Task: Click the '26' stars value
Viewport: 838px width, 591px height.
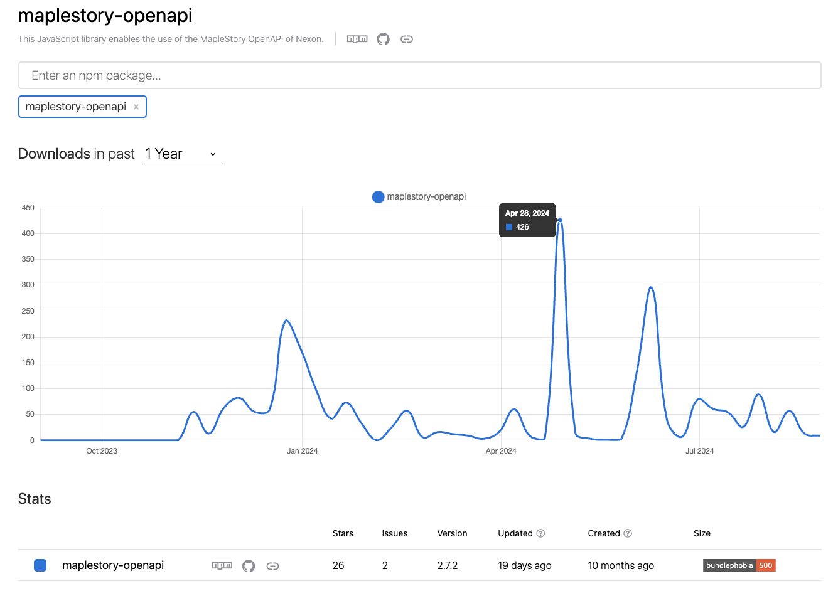Action: click(x=338, y=565)
